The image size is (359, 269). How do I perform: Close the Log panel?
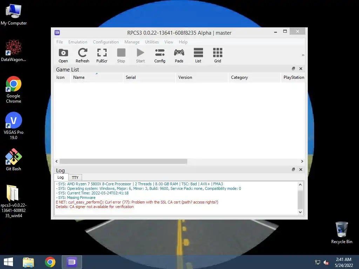coord(301,170)
